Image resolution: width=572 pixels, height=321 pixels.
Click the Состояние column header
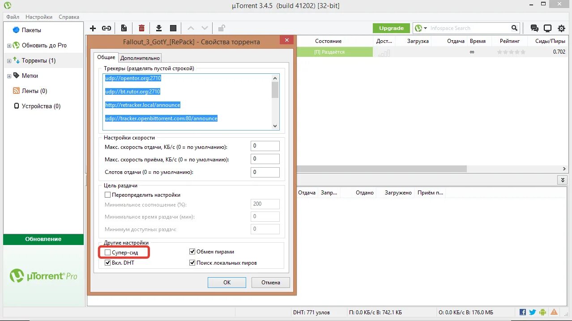(329, 41)
